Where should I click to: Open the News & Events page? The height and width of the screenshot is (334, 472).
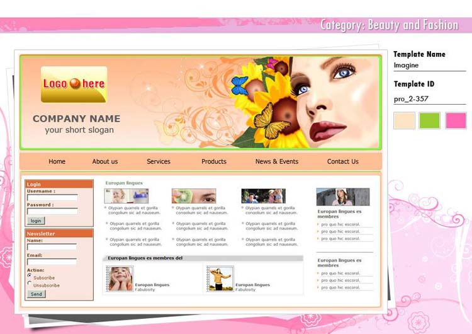tap(277, 161)
